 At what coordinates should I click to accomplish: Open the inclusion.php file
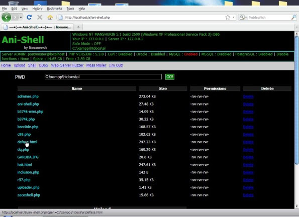[x=28, y=172]
